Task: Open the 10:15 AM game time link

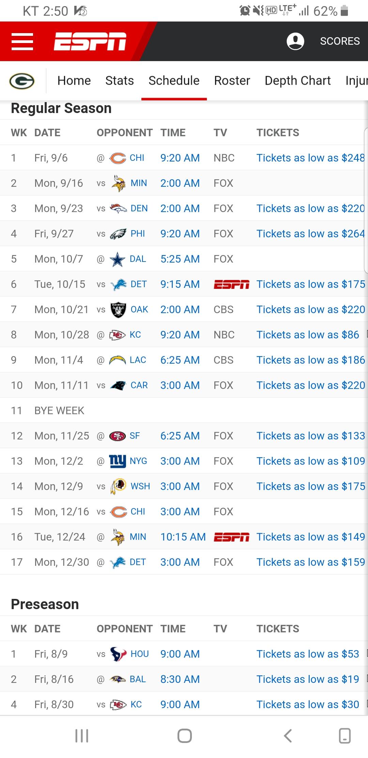Action: 183,537
